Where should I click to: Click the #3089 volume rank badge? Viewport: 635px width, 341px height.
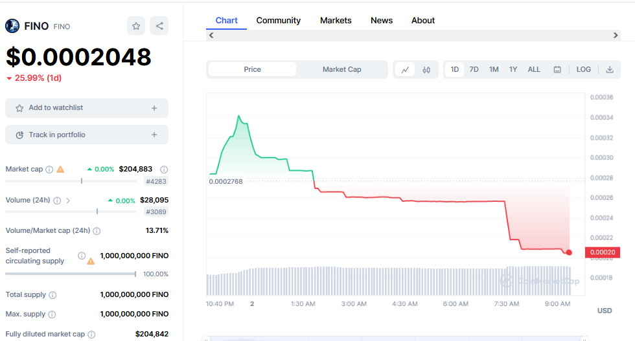point(156,212)
